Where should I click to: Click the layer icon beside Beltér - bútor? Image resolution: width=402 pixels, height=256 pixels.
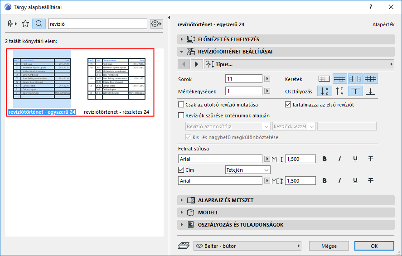pyautogui.click(x=184, y=246)
